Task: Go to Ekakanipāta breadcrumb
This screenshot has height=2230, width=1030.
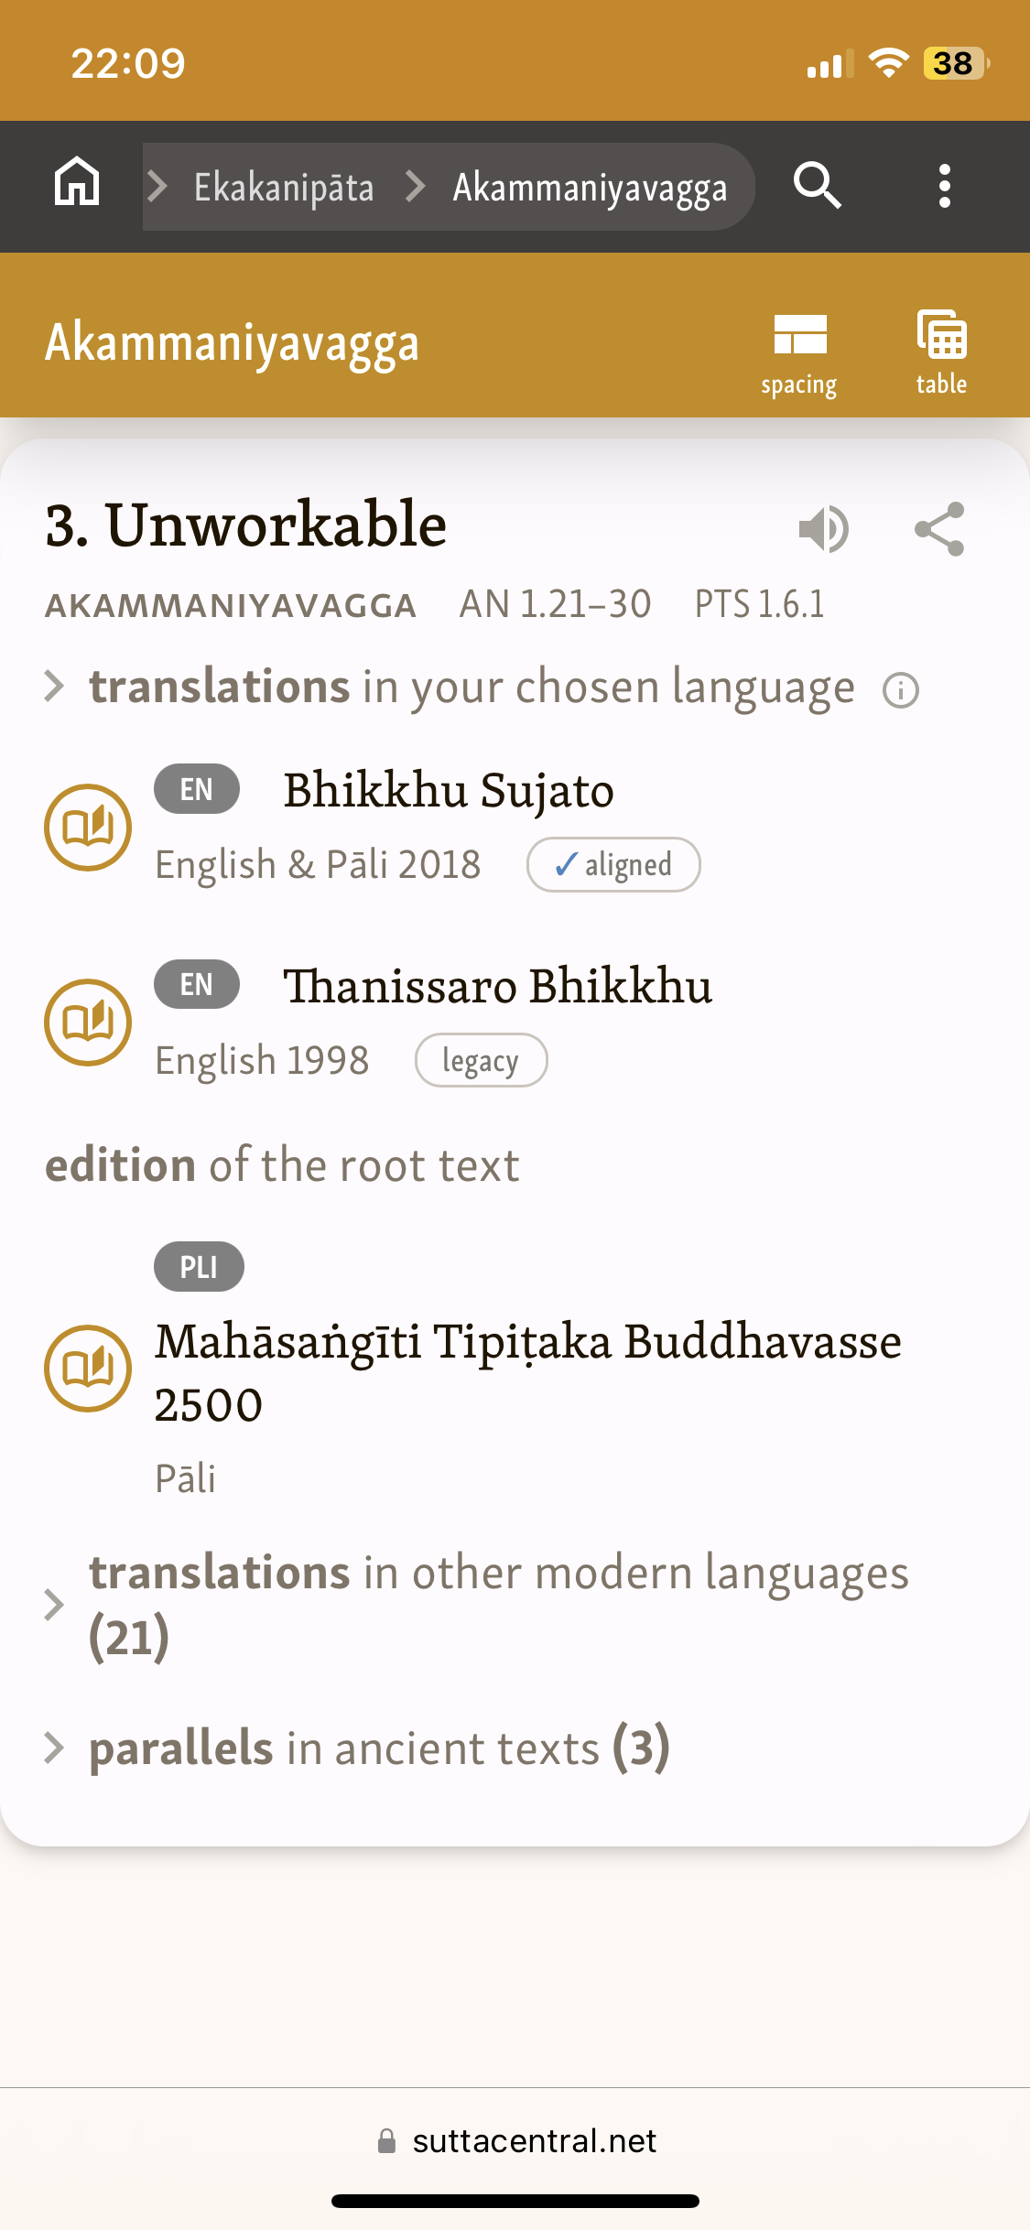Action: point(284,188)
